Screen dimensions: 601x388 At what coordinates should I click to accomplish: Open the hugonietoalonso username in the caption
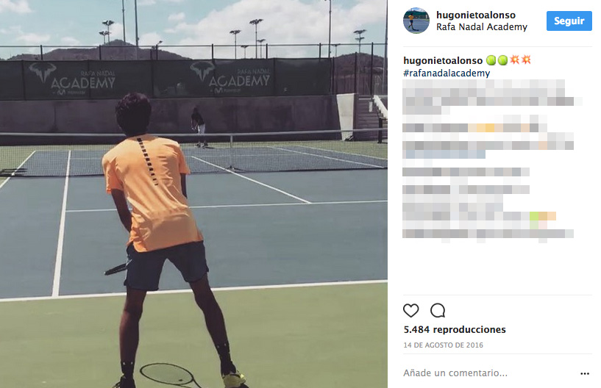[443, 60]
